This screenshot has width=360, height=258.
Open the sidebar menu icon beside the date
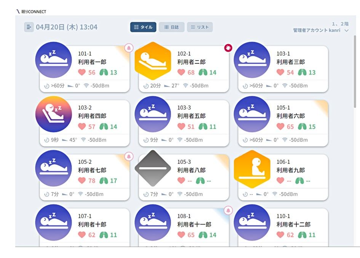(29, 27)
